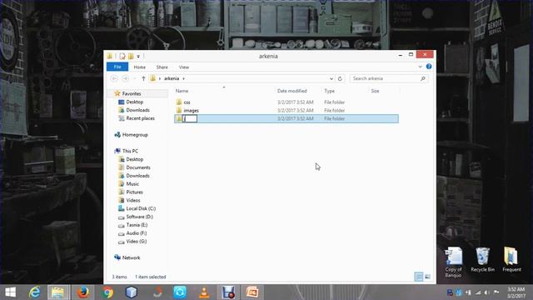533x300 pixels.
Task: Open the recent locations dropdown arrow
Action: 135,79
